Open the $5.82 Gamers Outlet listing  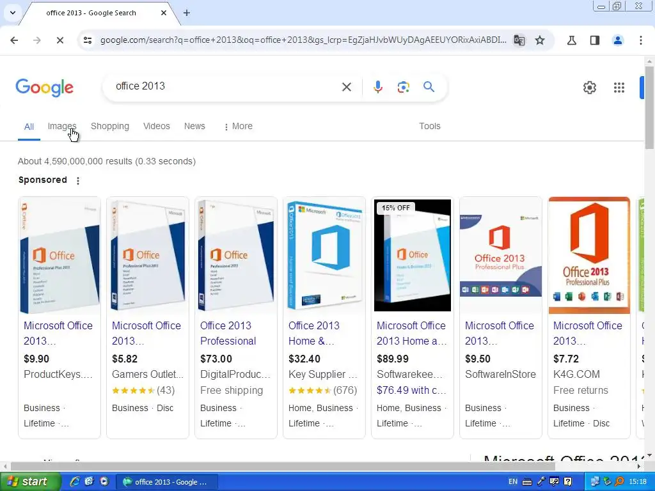[146, 333]
